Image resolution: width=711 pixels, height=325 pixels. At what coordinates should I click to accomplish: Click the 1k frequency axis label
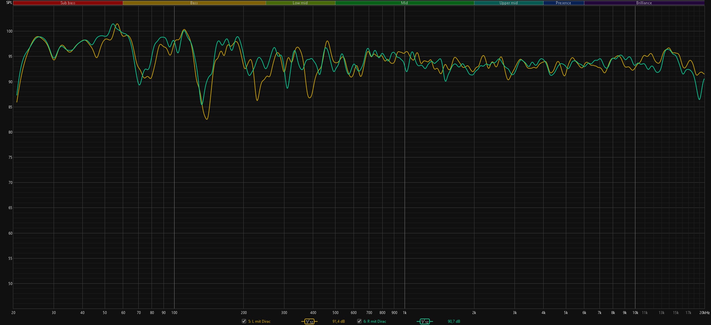405,313
